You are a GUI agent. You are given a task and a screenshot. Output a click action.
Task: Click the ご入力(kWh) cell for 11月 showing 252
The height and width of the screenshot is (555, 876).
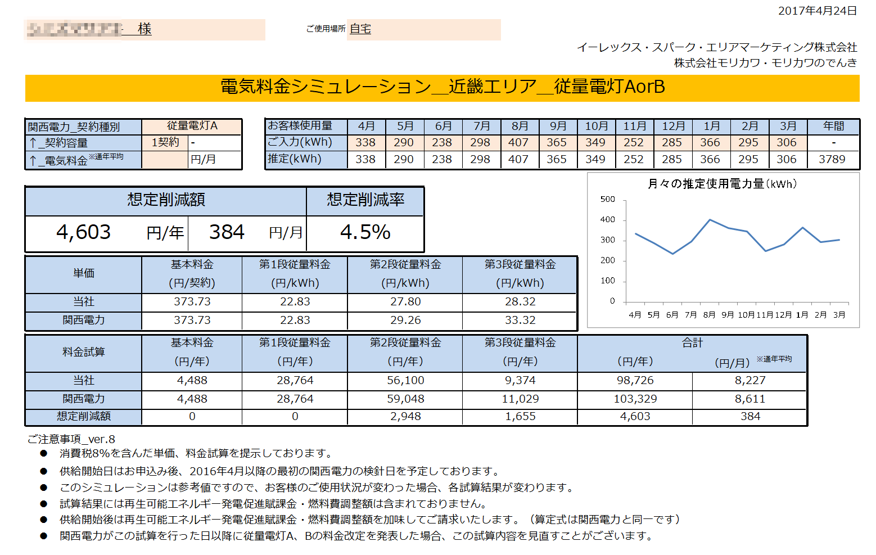(634, 143)
